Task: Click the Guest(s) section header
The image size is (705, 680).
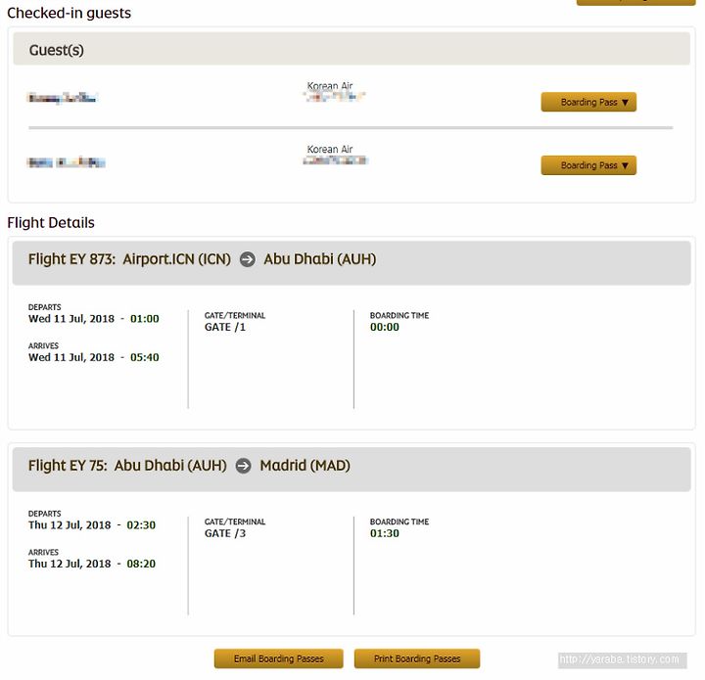Action: [352, 49]
